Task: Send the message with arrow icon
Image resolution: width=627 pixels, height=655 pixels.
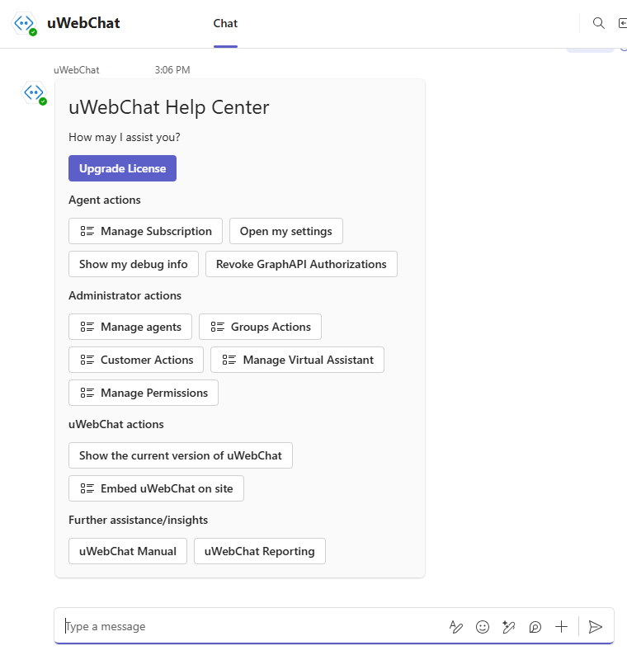Action: (596, 627)
